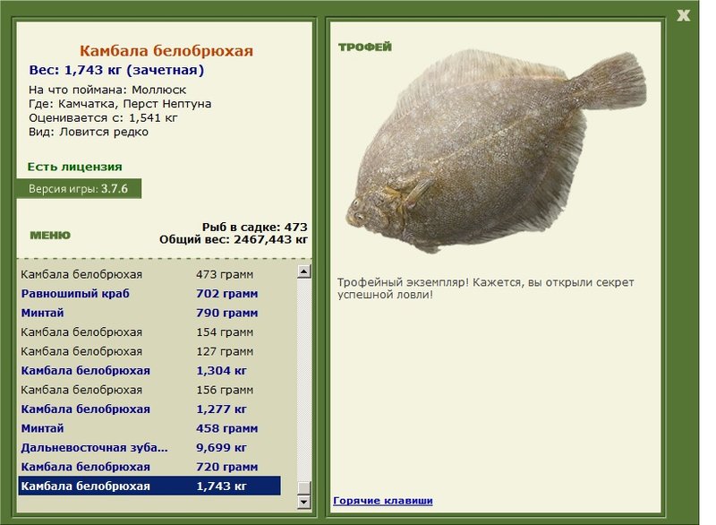Viewport: 716px width, 525px height.
Task: Click the scrollbar down arrow
Action: 304,502
